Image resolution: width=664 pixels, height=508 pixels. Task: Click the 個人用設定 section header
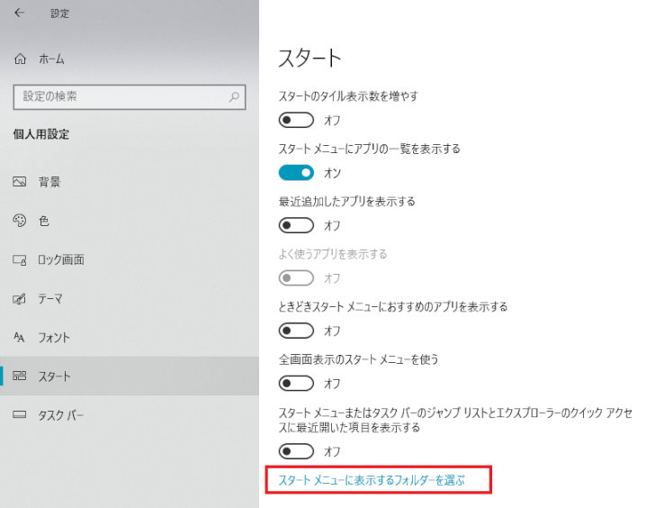41,134
